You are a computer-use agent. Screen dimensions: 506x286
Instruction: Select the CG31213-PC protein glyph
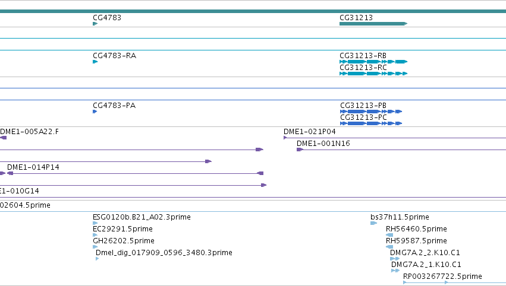tap(371, 123)
